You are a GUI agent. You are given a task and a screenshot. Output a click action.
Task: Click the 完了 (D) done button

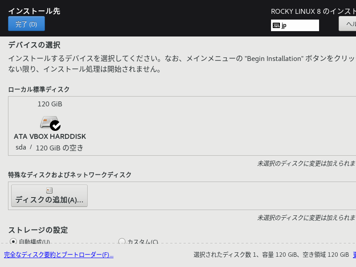[26, 24]
